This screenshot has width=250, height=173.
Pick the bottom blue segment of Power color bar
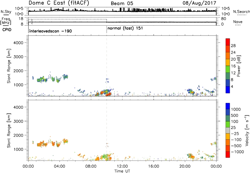(x=228, y=90)
